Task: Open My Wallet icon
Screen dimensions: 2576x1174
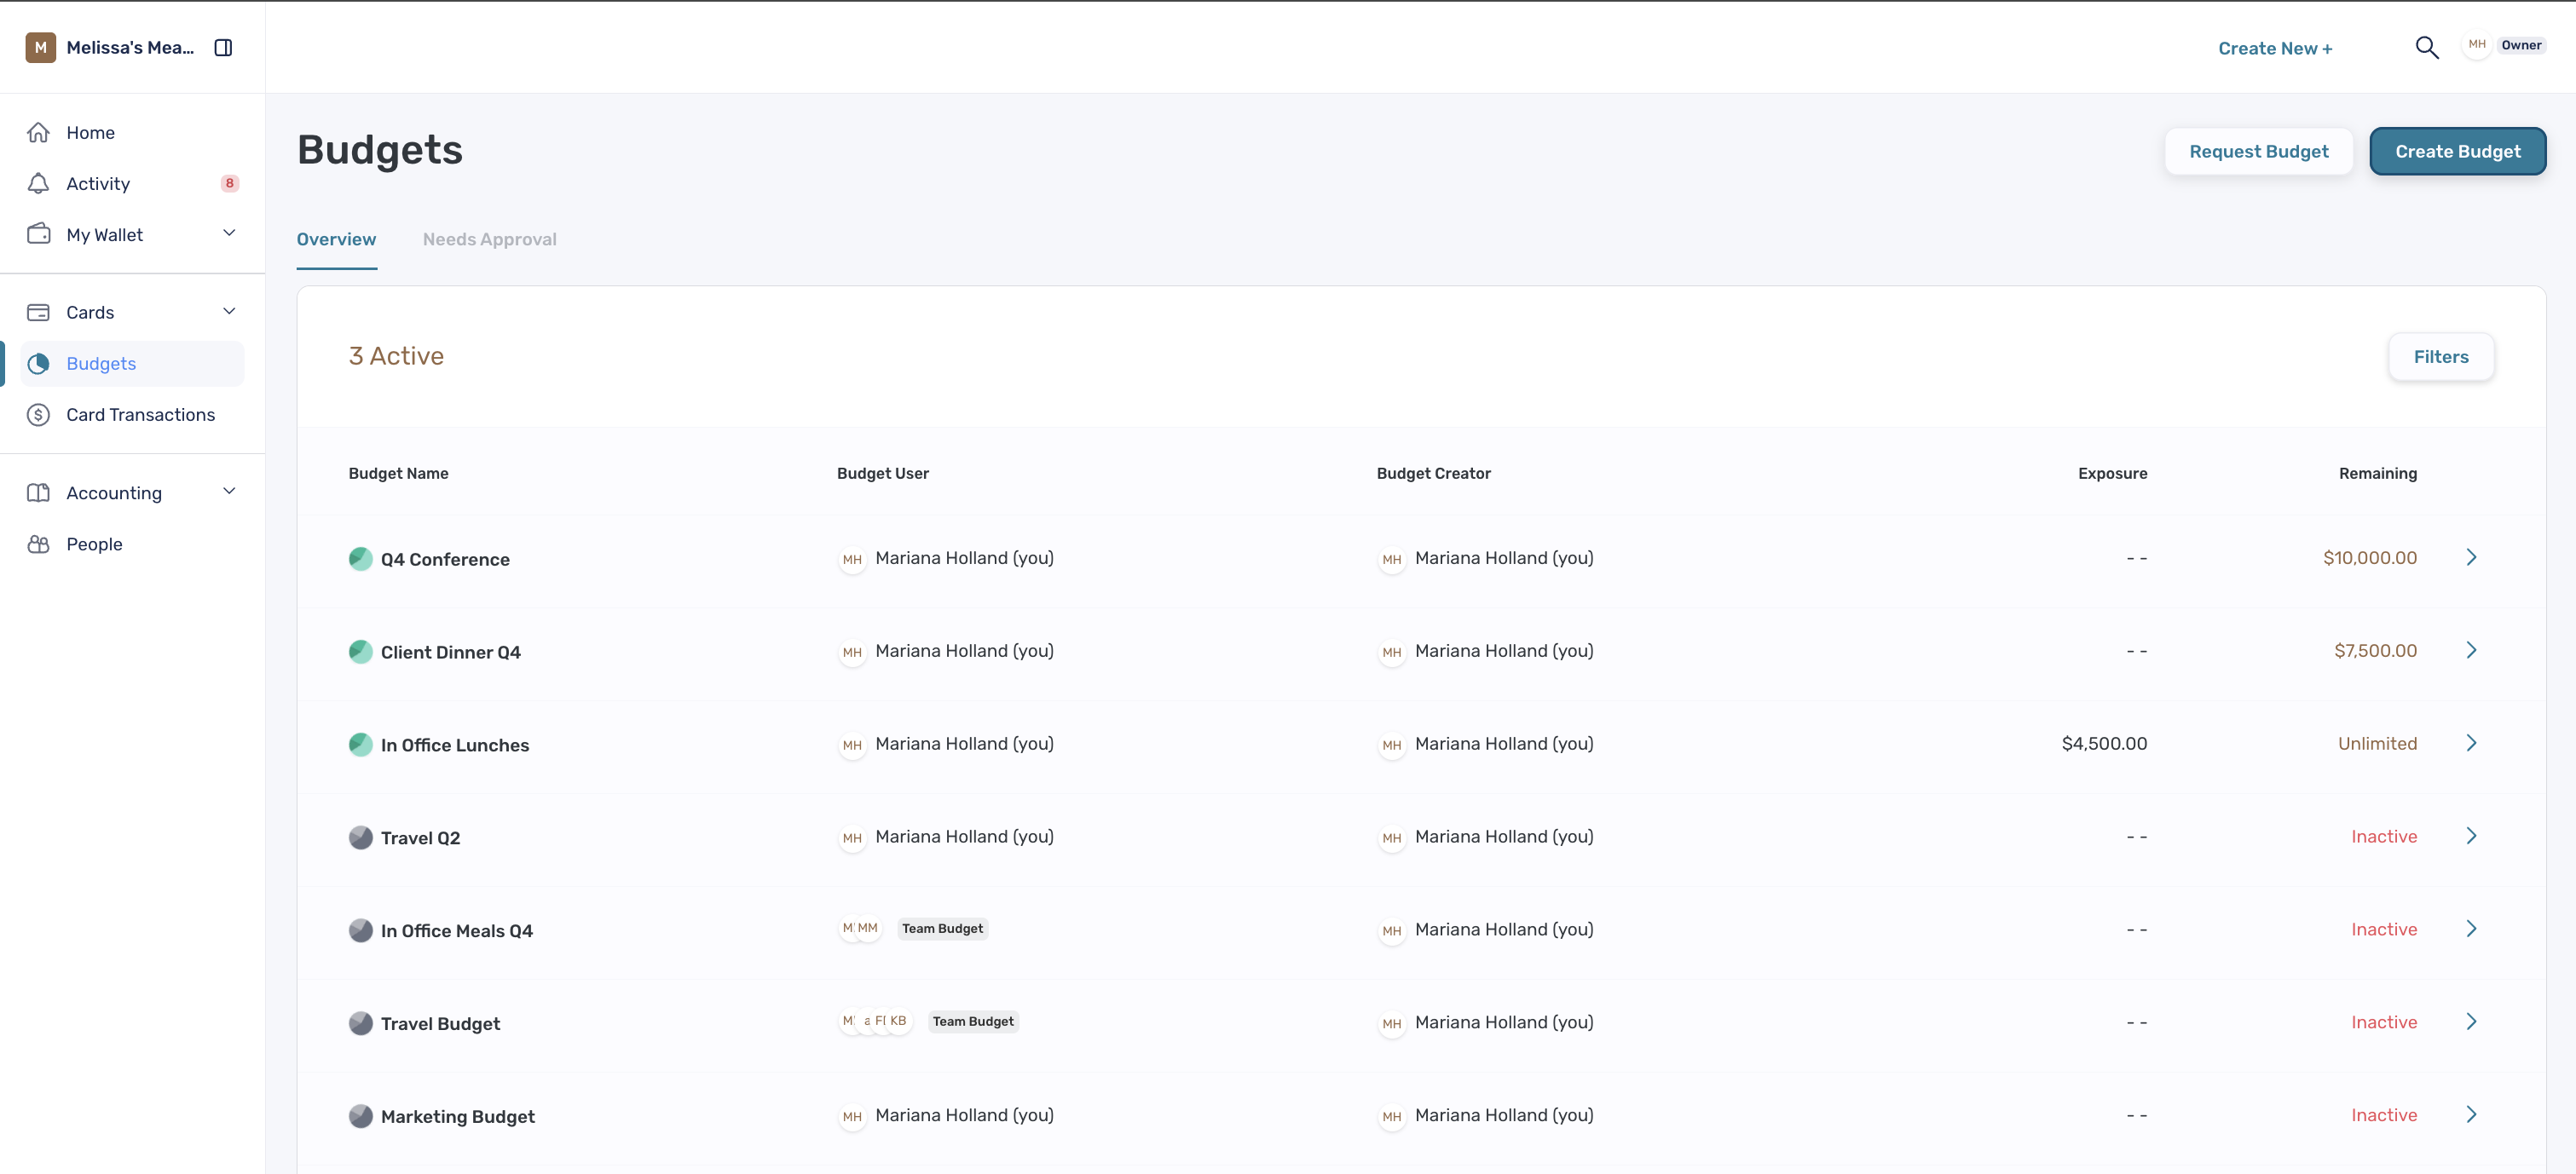Action: [38, 233]
